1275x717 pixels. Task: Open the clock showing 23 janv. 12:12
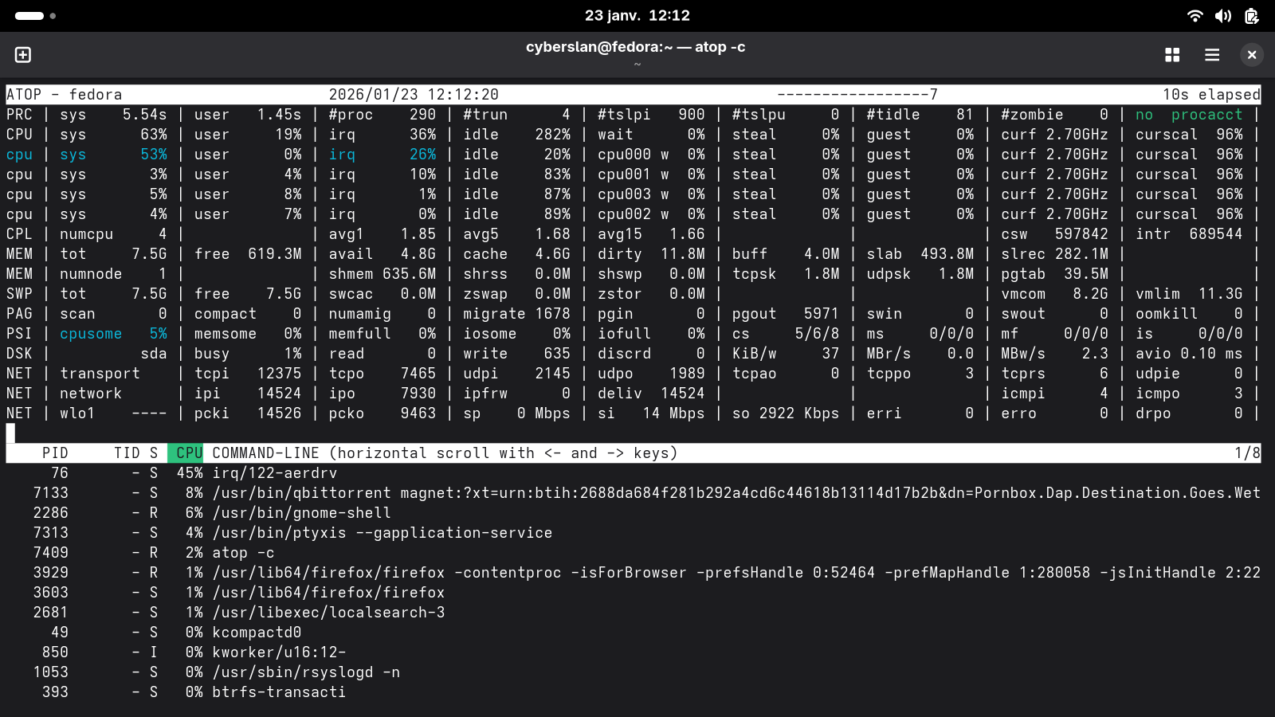pyautogui.click(x=637, y=16)
